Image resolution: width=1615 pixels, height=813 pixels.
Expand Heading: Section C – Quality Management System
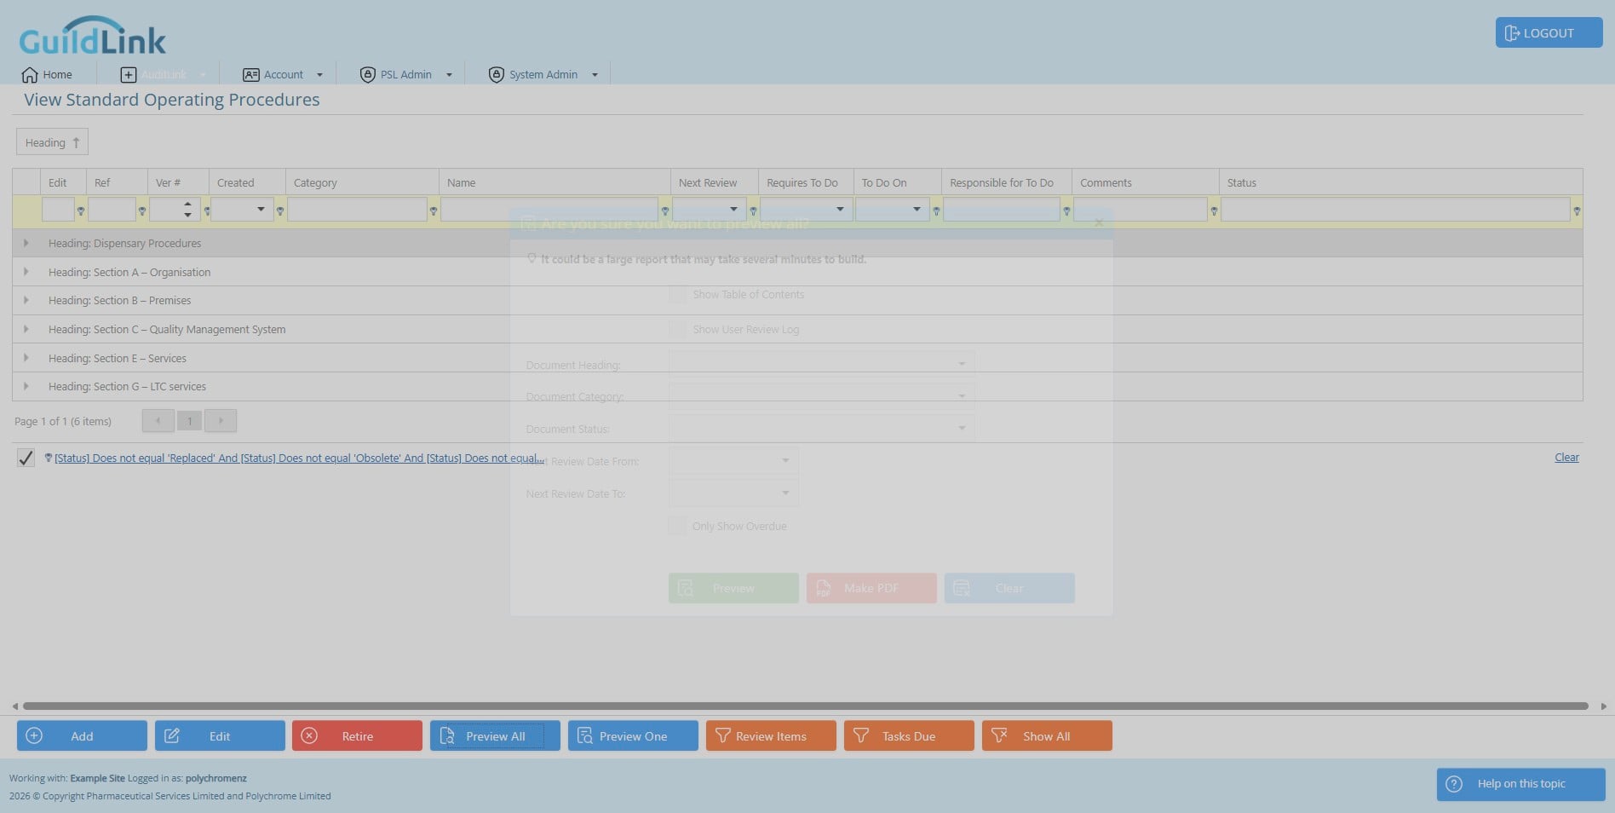click(26, 329)
